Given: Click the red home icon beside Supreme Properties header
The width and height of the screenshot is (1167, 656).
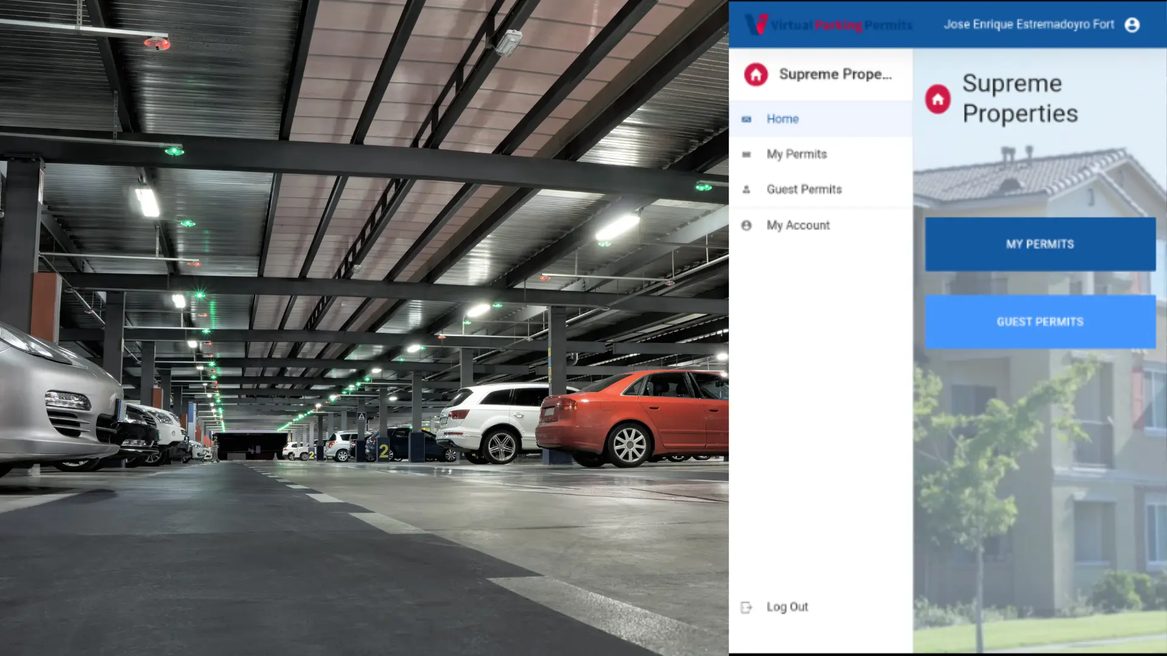Looking at the screenshot, I should pos(755,74).
